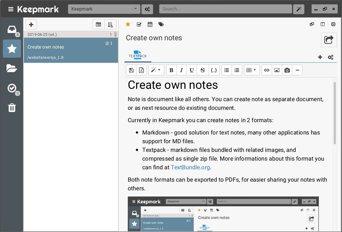Open the Keepmark library dropdown
342x232 pixels.
coord(104,9)
